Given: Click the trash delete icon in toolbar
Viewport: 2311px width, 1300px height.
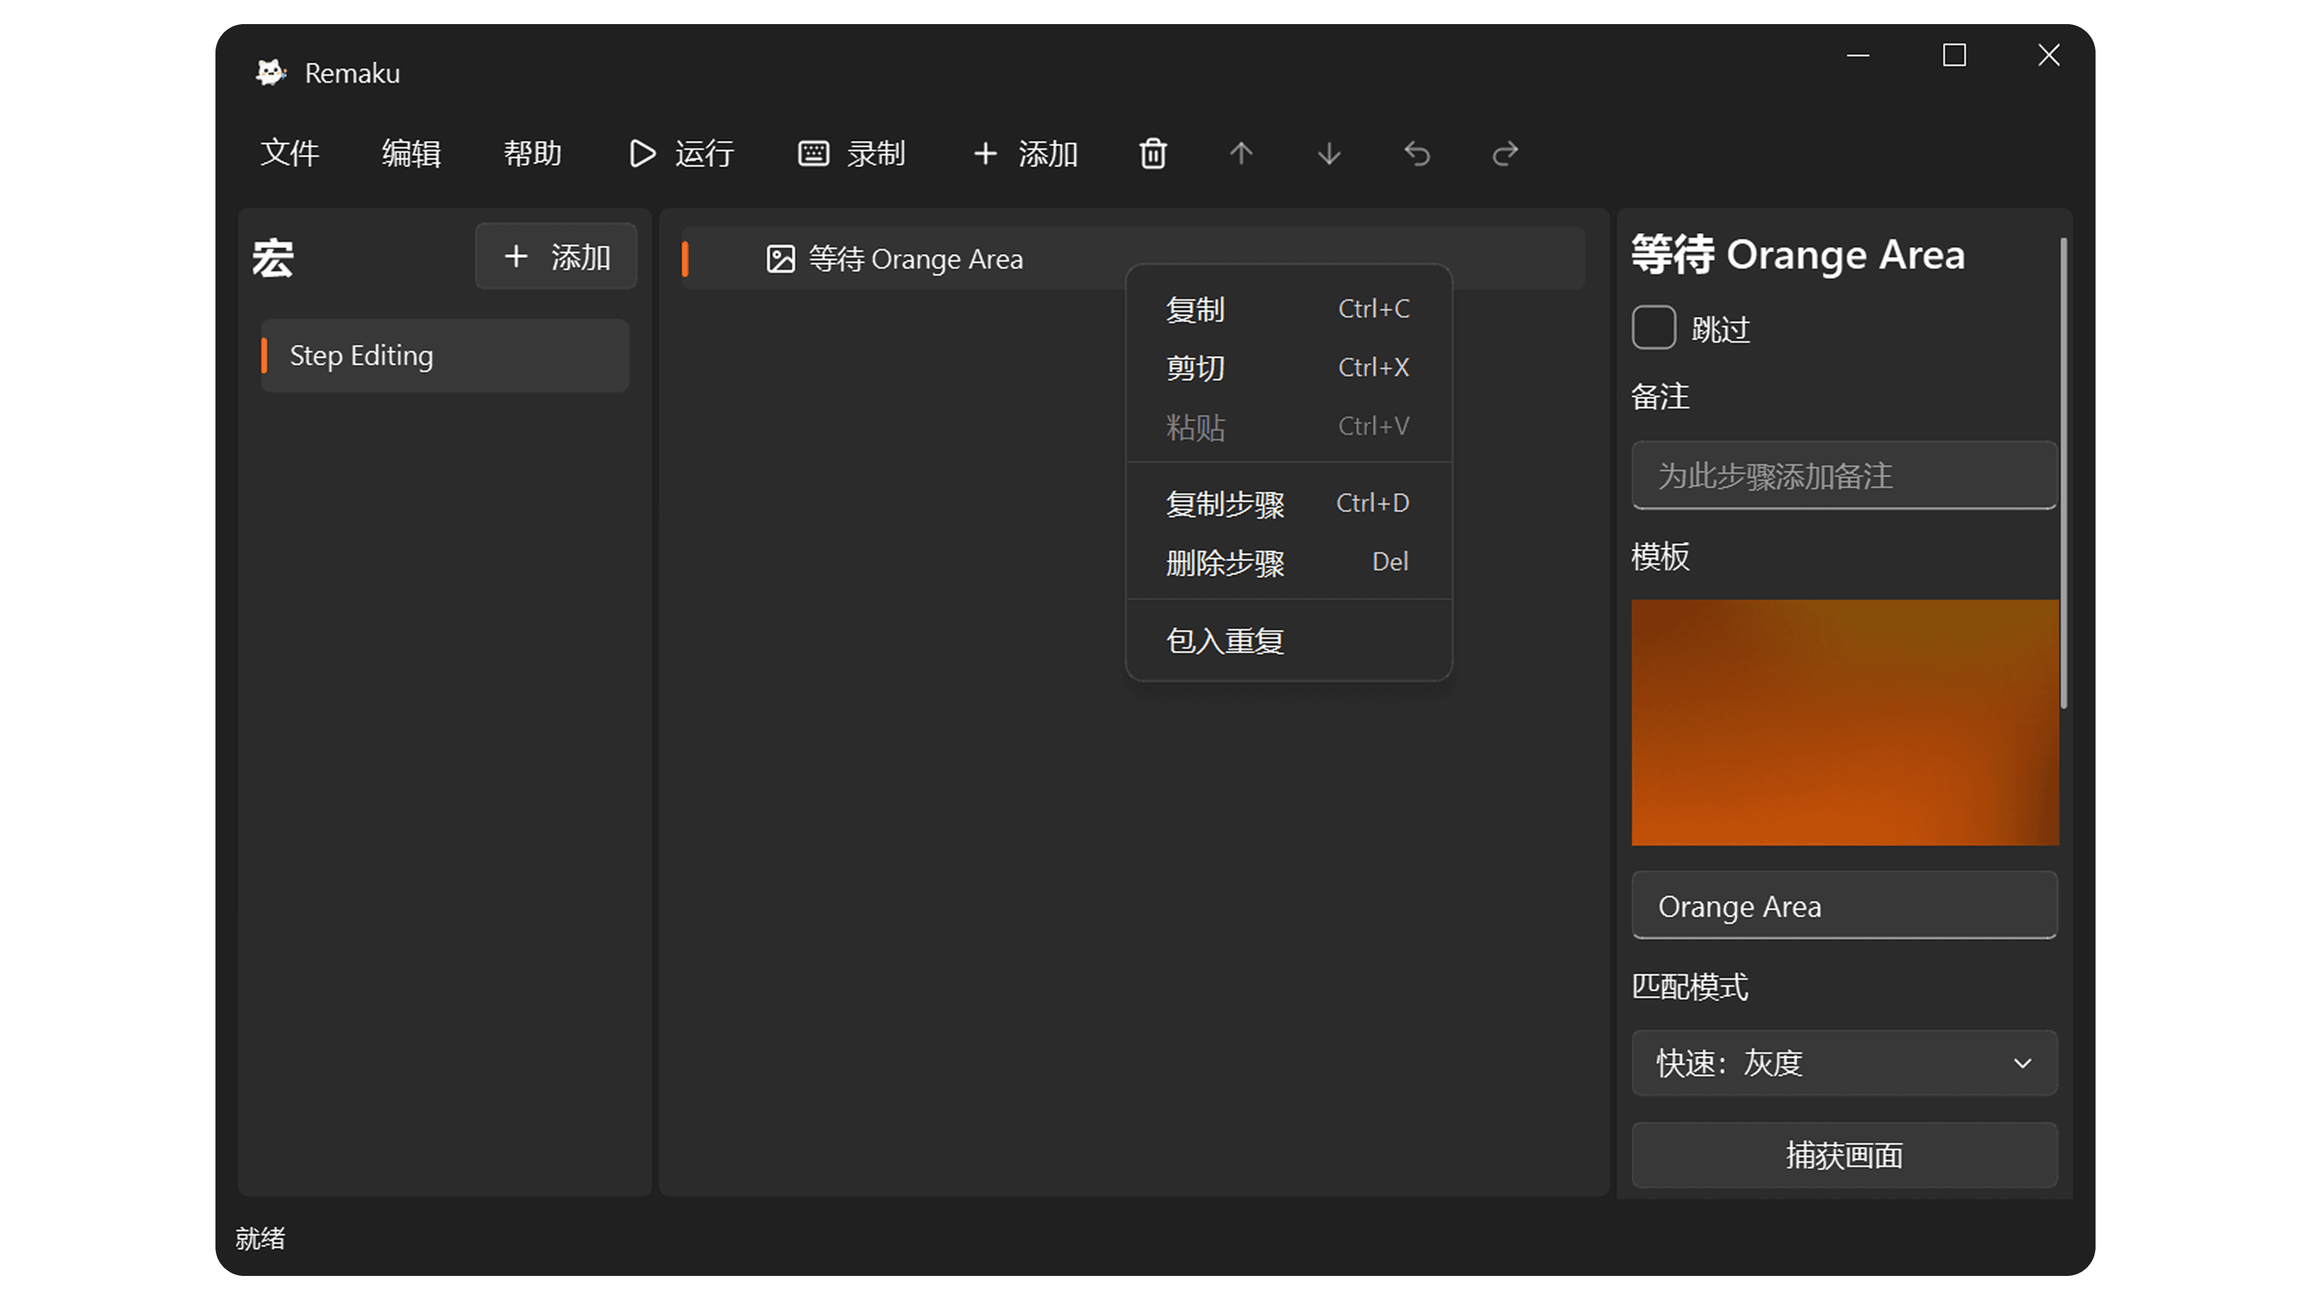Looking at the screenshot, I should 1153,153.
